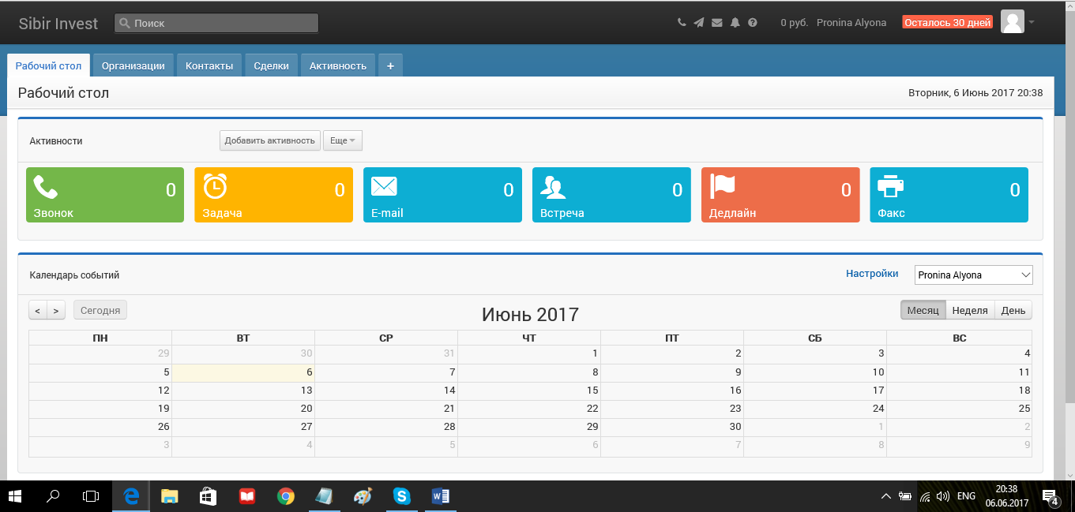
Task: Open the Встреча meetings tile
Action: (611, 195)
